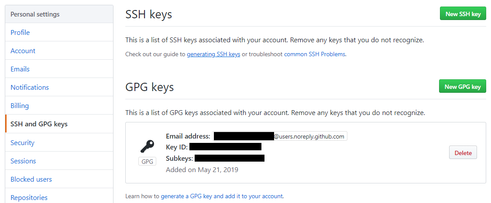Follow generate a GPG key link
The image size is (491, 203).
(222, 196)
